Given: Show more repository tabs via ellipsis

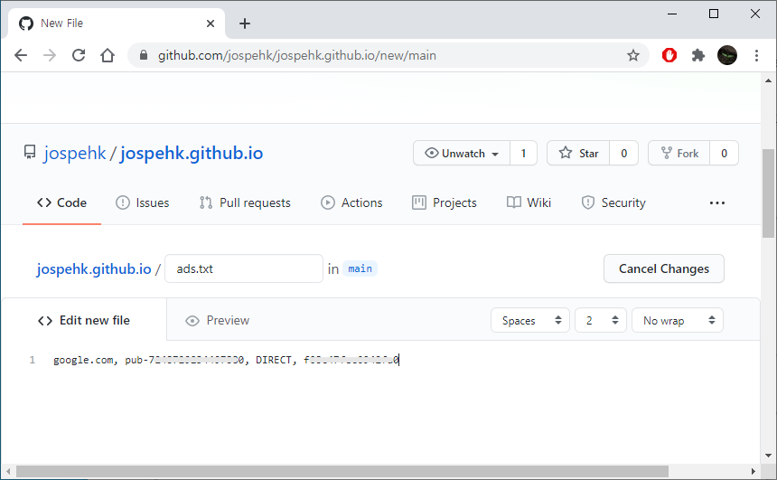Looking at the screenshot, I should (717, 202).
